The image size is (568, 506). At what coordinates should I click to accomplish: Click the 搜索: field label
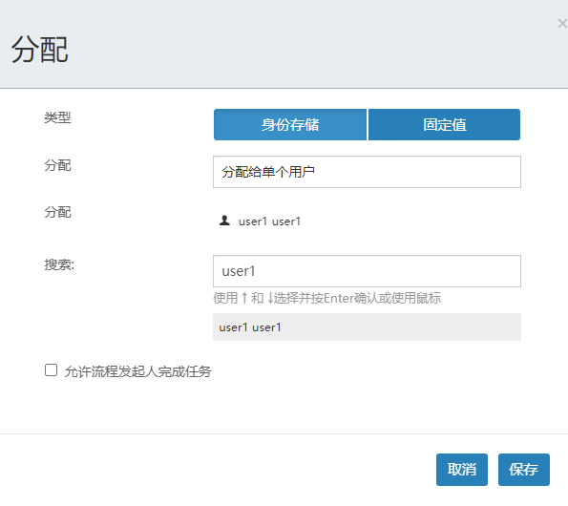[x=59, y=264]
